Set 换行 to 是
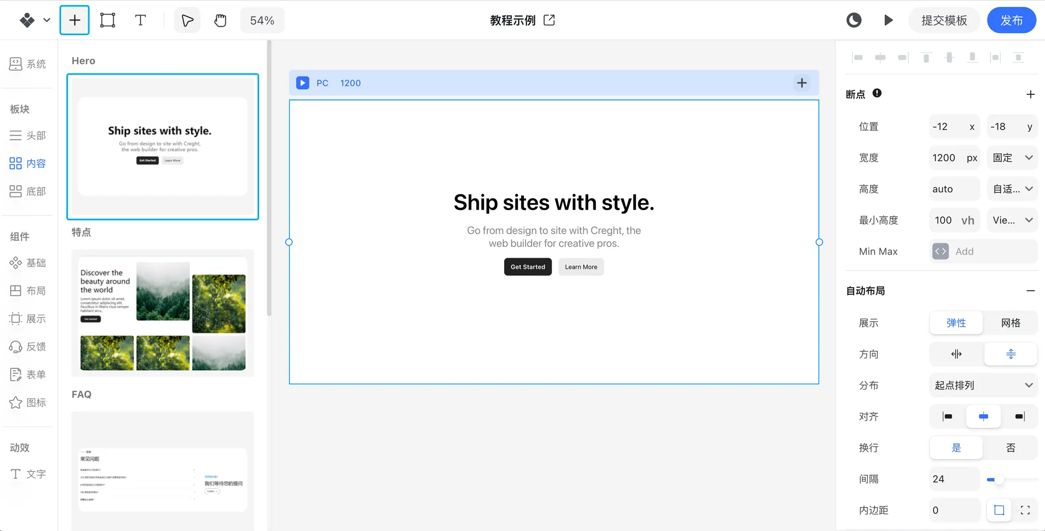This screenshot has height=531, width=1045. [x=956, y=447]
